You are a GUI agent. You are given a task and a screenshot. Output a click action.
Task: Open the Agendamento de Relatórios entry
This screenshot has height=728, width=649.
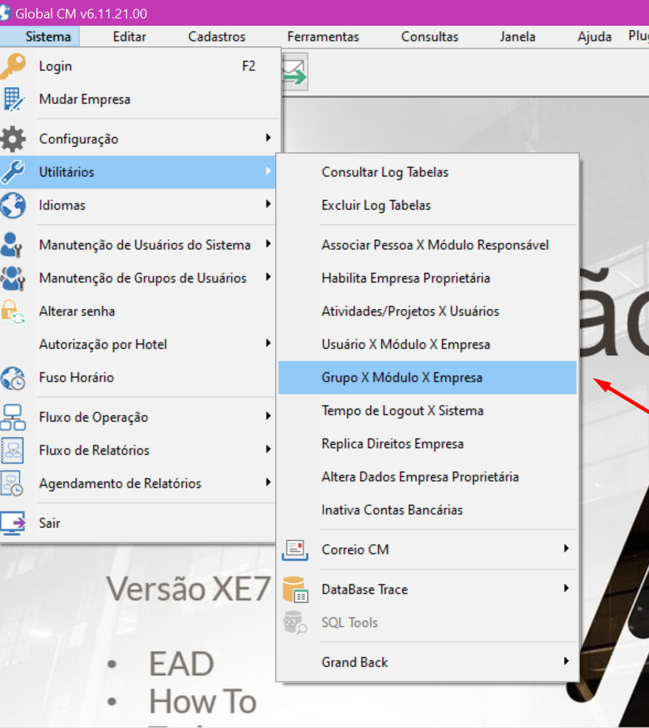138,484
